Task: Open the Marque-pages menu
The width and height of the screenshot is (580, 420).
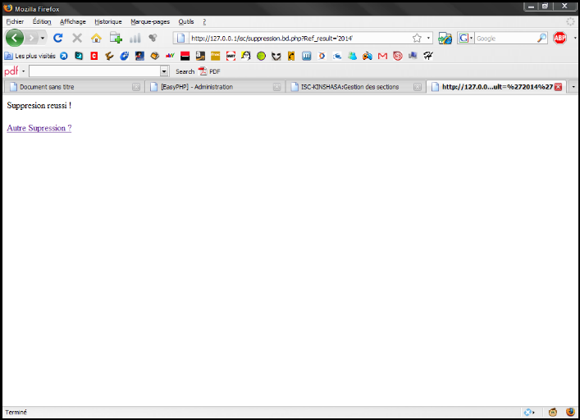Action: click(150, 22)
